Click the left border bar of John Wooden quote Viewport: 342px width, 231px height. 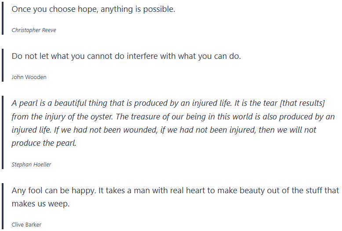pyautogui.click(x=3, y=65)
